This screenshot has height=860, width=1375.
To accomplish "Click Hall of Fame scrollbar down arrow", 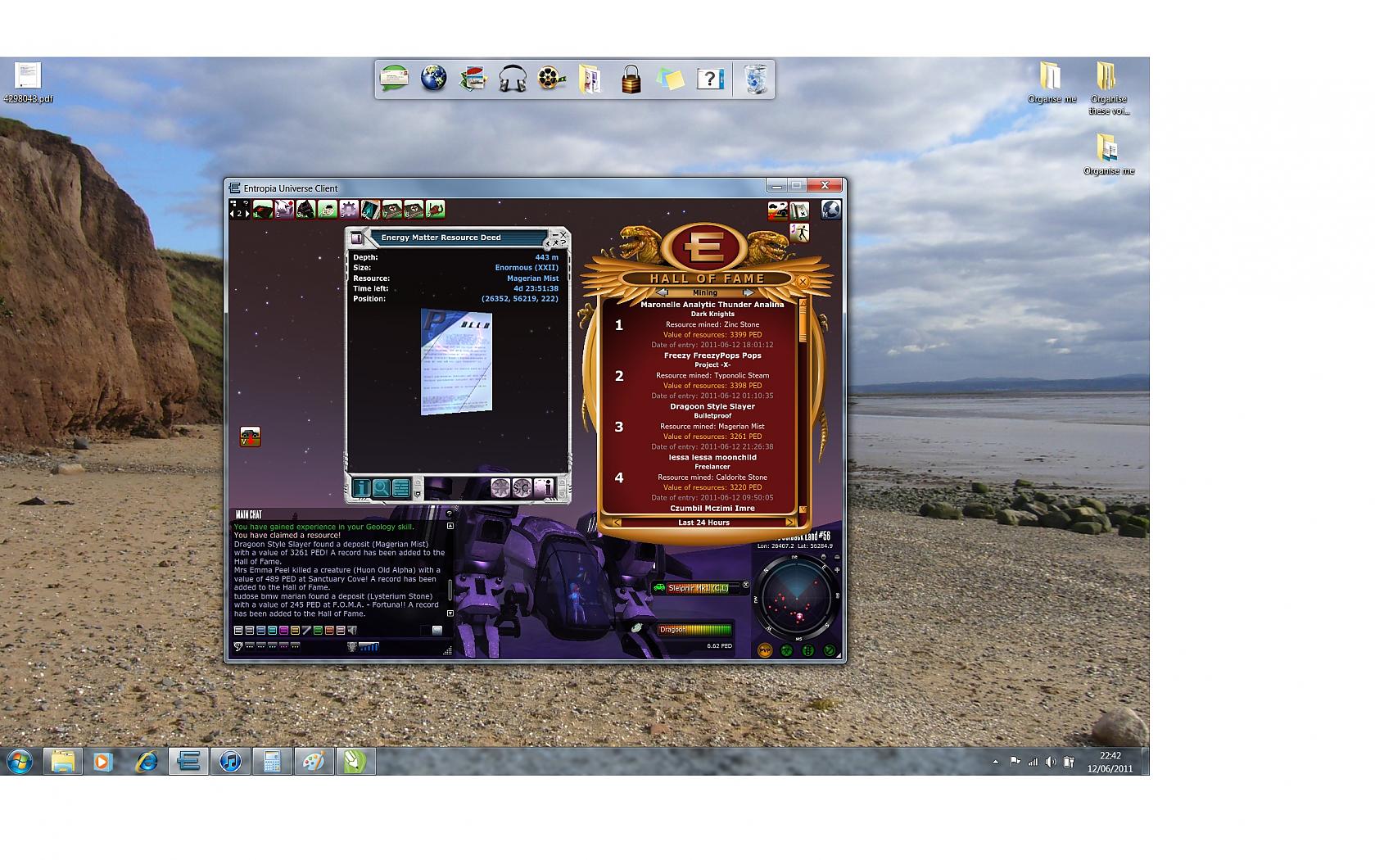I will 803,509.
